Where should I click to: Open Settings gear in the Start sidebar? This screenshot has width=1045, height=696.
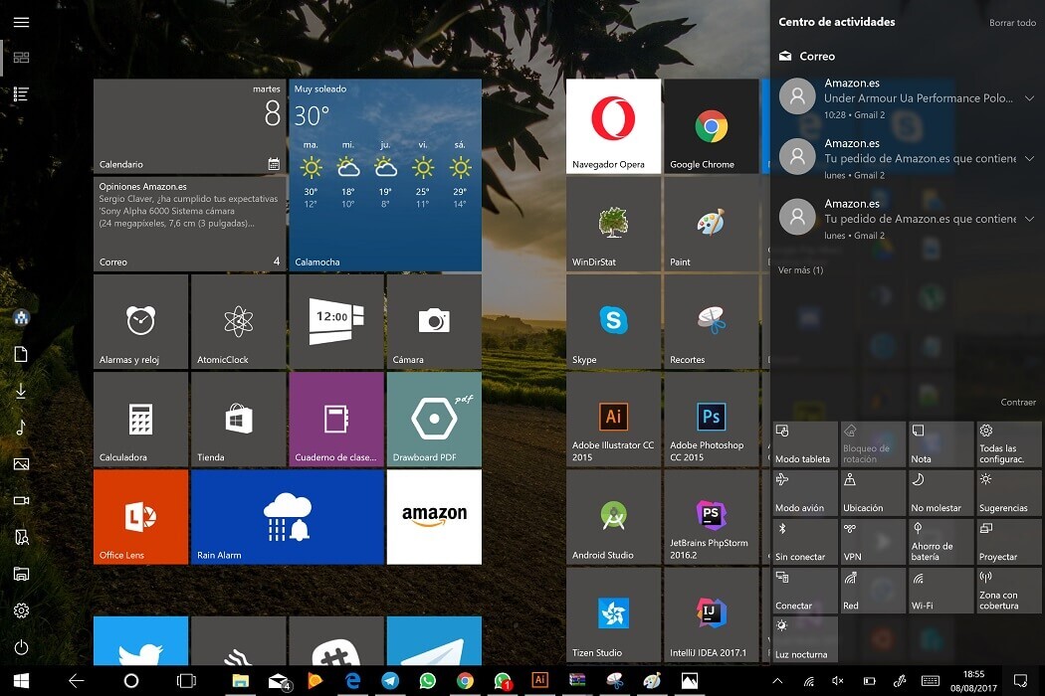pyautogui.click(x=21, y=610)
